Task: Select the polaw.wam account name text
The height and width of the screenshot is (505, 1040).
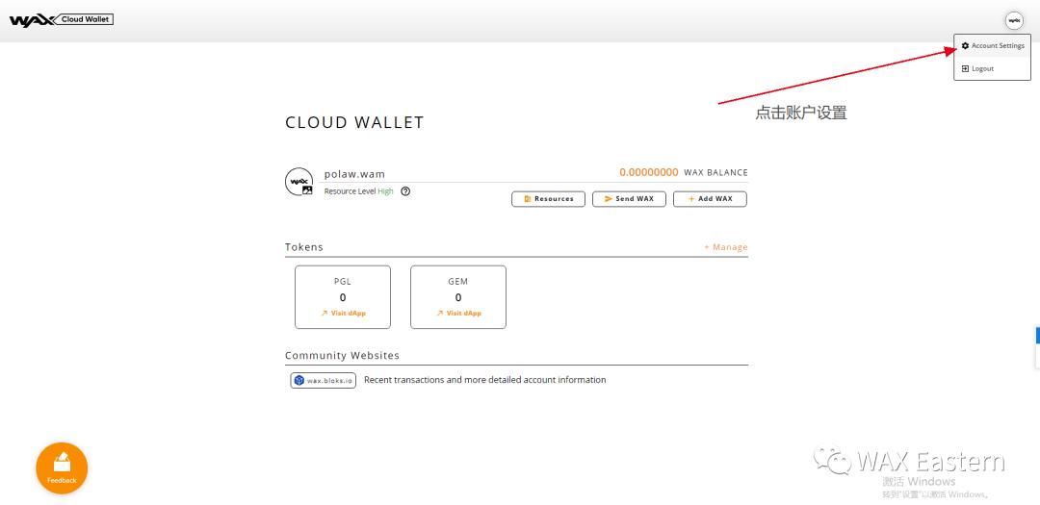Action: [x=354, y=174]
